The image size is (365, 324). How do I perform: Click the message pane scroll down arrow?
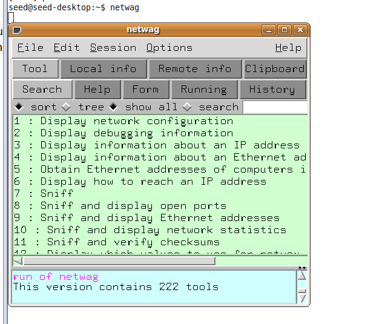tap(302, 298)
